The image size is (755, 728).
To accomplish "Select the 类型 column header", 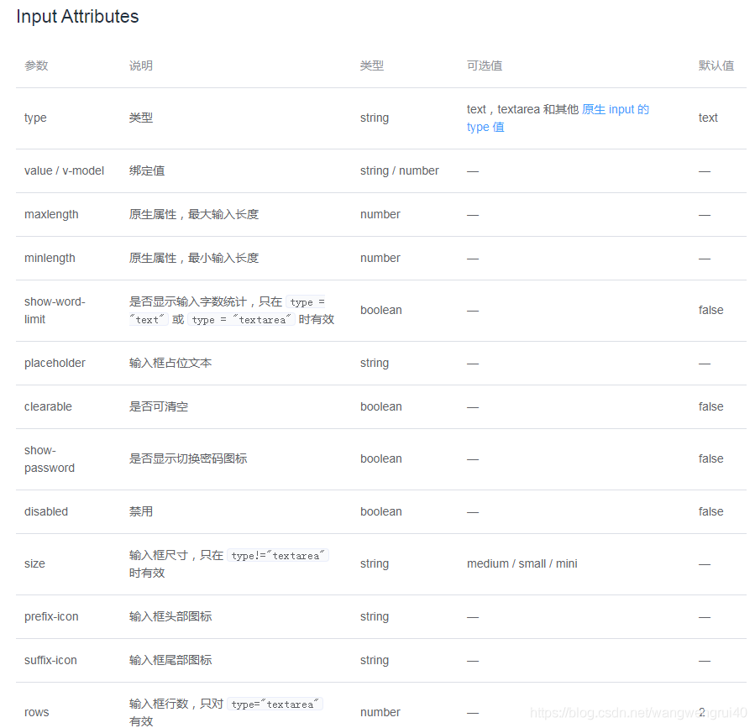I will coord(372,65).
